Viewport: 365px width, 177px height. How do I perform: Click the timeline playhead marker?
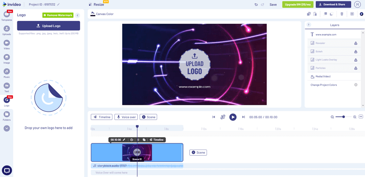click(x=137, y=126)
